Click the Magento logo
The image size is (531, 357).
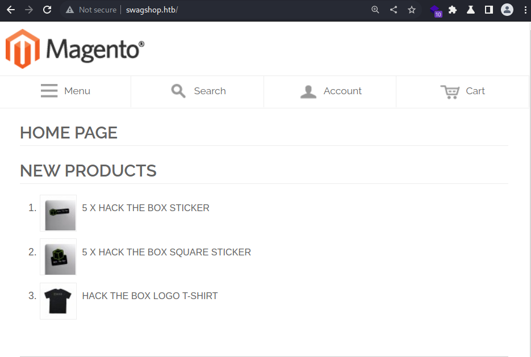(x=75, y=49)
